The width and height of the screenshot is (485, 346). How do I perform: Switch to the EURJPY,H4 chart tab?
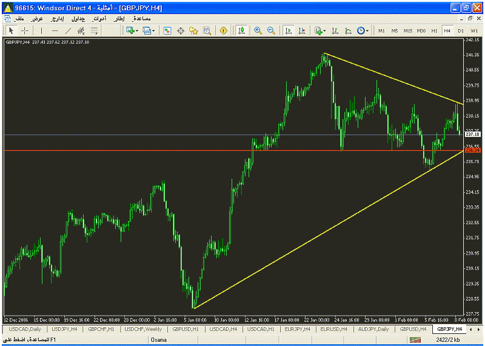pyautogui.click(x=298, y=329)
